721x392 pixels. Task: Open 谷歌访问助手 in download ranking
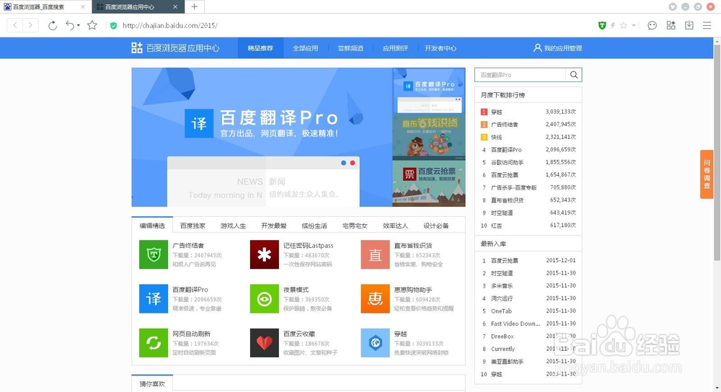507,162
